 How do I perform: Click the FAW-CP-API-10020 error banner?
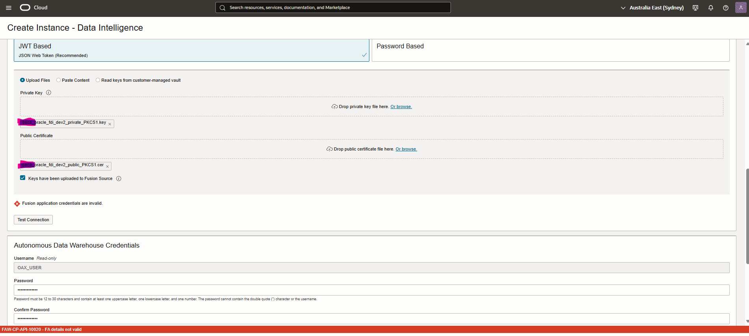click(374, 330)
